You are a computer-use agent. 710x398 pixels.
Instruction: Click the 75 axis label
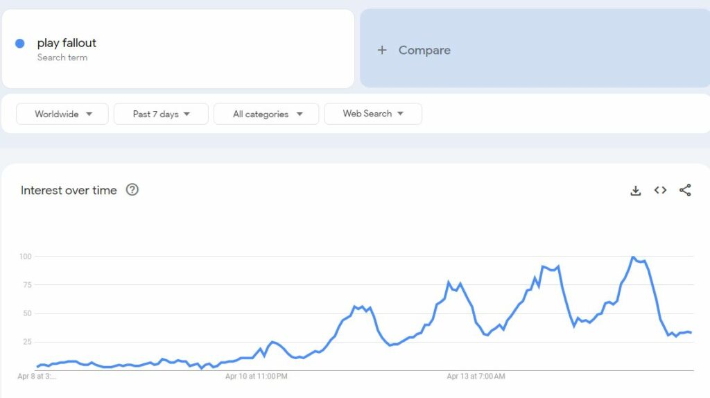[x=27, y=285]
